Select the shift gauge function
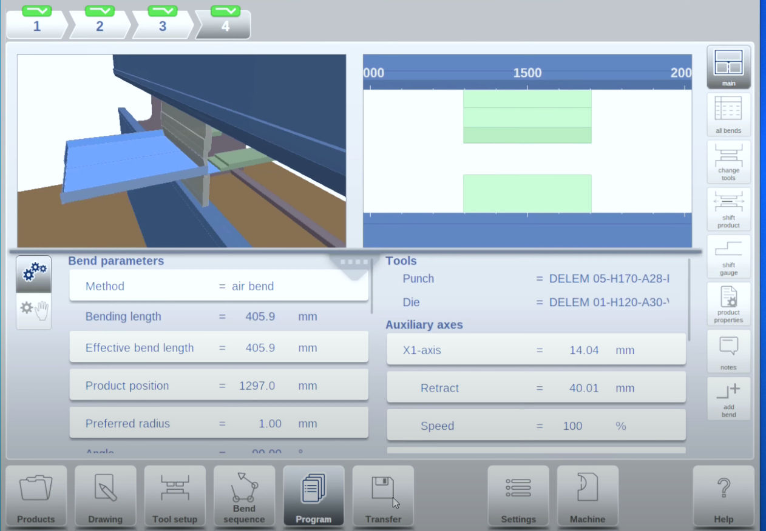Viewport: 766px width, 531px height. [728, 256]
